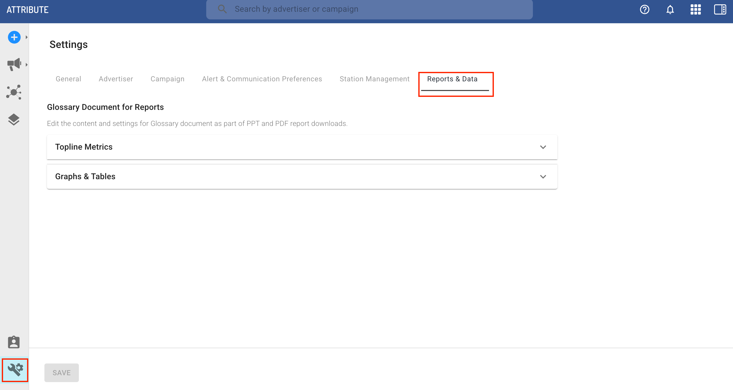Expand the Topline Metrics section chevron
733x390 pixels.
pos(543,147)
